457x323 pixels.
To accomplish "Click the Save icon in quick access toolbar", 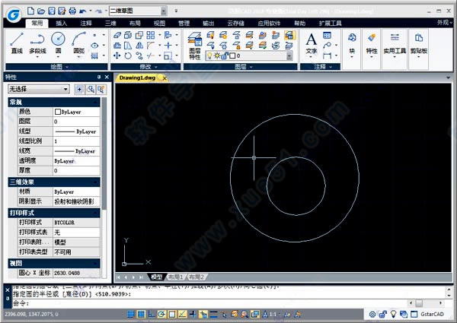I will click(52, 11).
